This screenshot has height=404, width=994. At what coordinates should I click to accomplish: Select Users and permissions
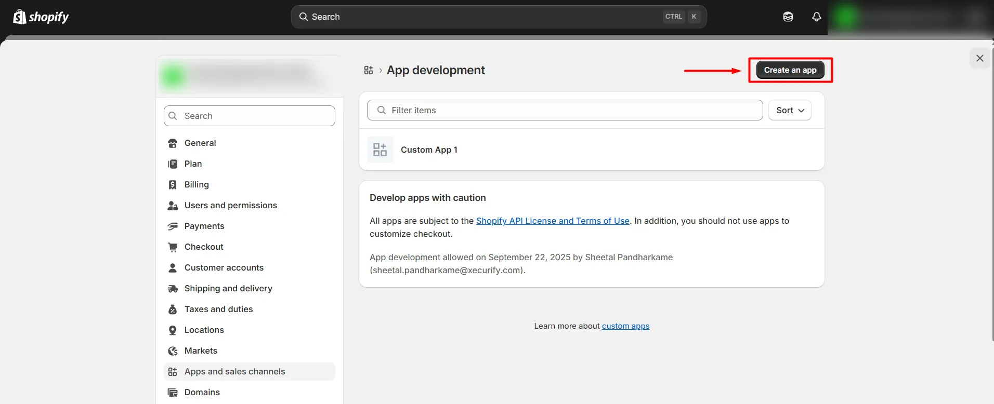pyautogui.click(x=250, y=205)
